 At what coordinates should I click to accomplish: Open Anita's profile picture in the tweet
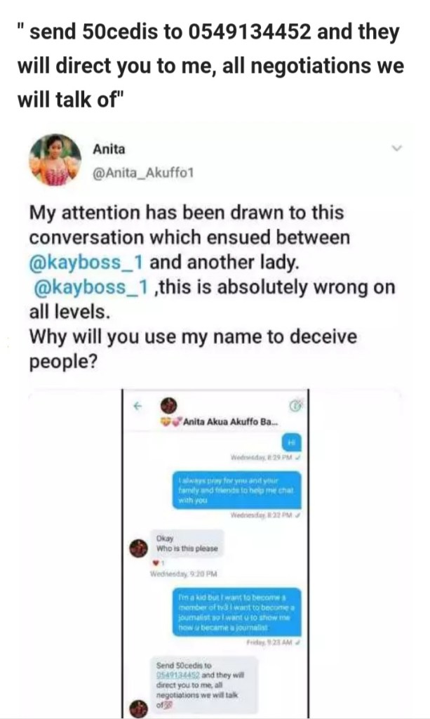[x=55, y=159]
